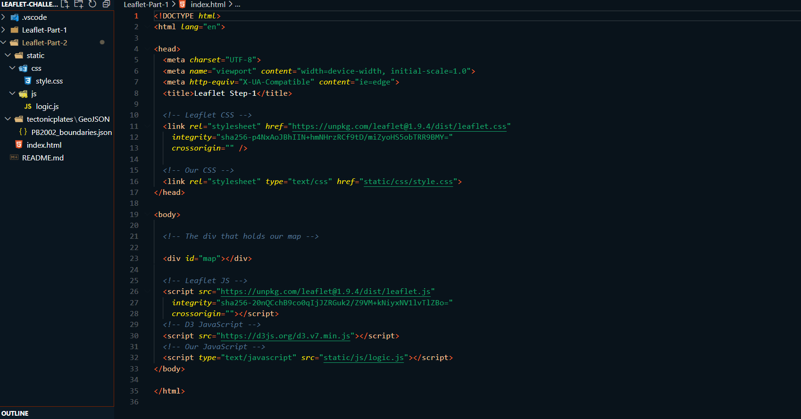The height and width of the screenshot is (419, 801).
Task: Collapse the Leaflet-Part-2 folder
Action: [x=4, y=42]
